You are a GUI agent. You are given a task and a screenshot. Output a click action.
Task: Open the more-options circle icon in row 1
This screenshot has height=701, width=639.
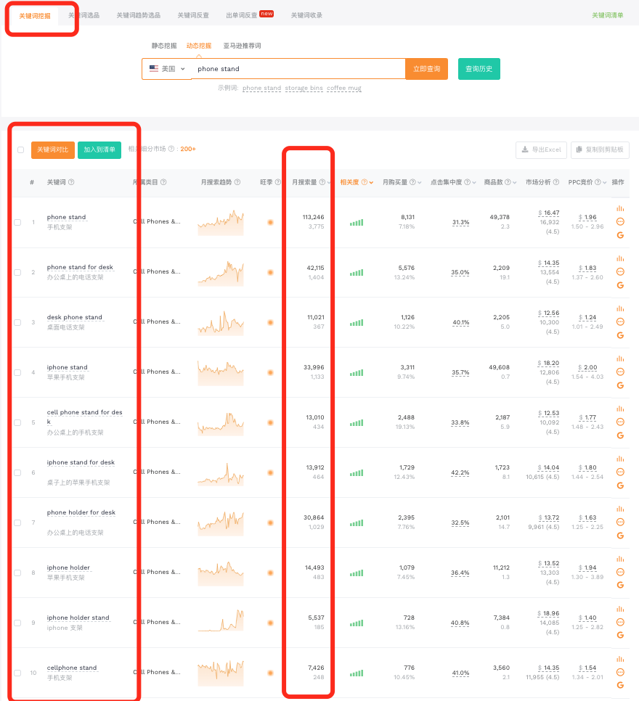pyautogui.click(x=620, y=222)
